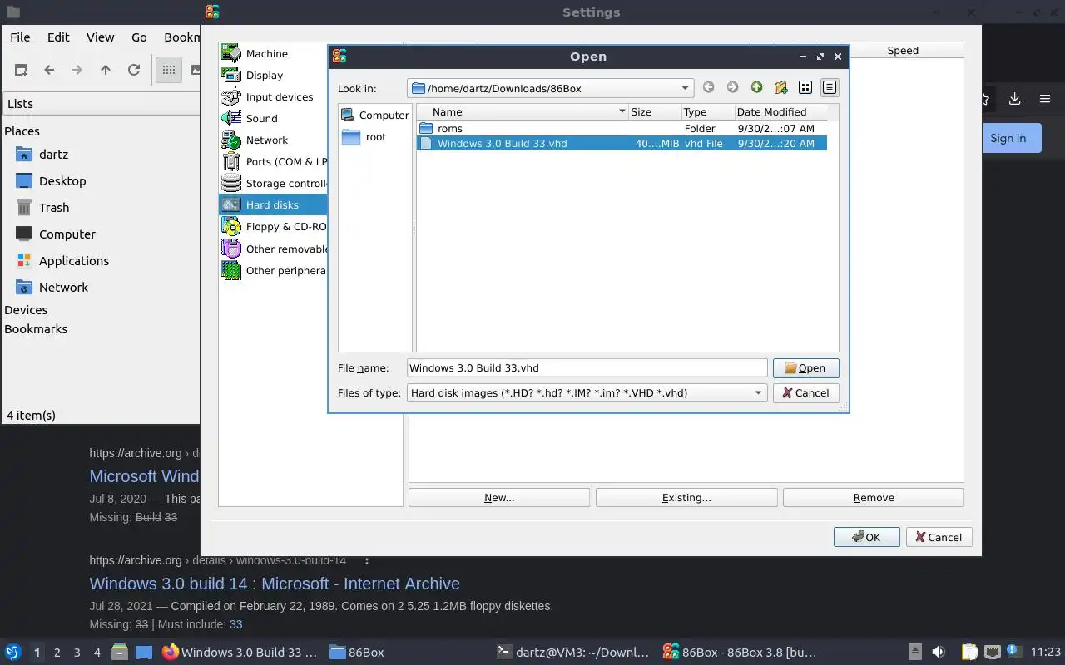
Task: Sort by Name column header
Action: (523, 111)
